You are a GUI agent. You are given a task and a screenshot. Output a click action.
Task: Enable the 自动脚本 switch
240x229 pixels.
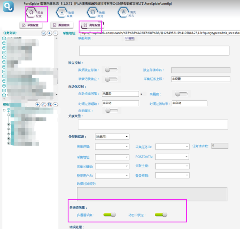point(112,110)
